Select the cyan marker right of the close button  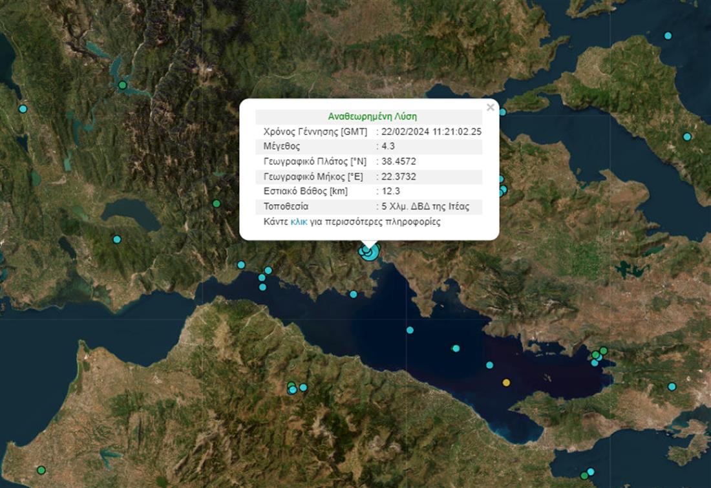[502, 112]
